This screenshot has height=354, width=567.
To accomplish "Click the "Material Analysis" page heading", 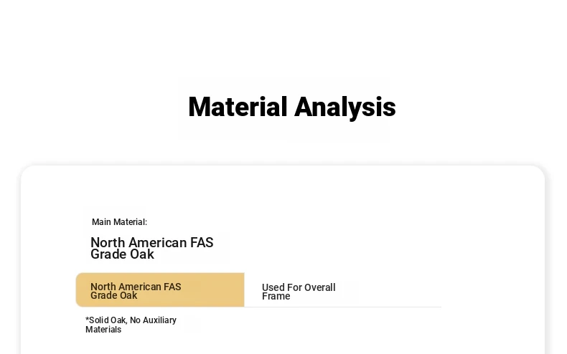I will coord(292,107).
